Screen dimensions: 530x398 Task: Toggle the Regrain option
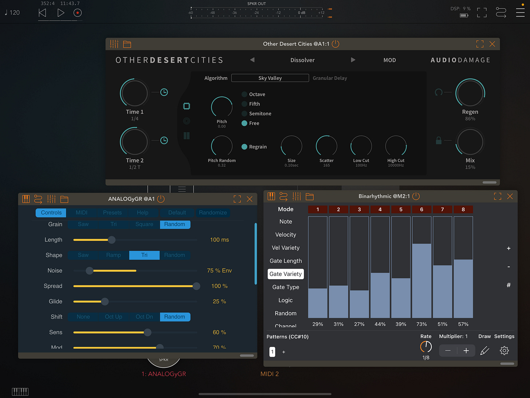tap(254, 147)
